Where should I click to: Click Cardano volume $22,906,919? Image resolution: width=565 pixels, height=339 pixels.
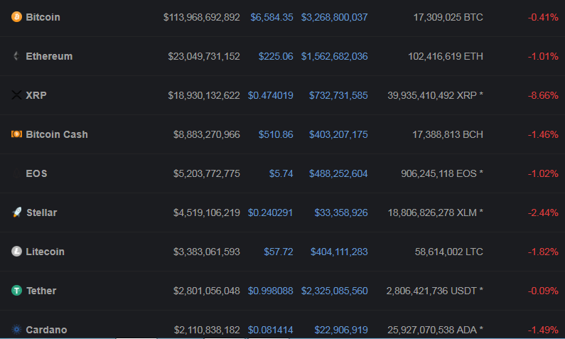pyautogui.click(x=341, y=330)
